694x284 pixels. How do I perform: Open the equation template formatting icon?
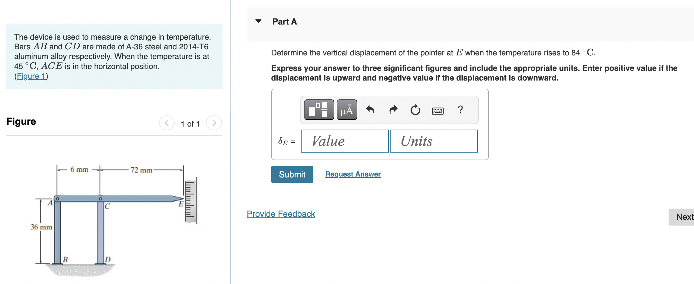(318, 110)
